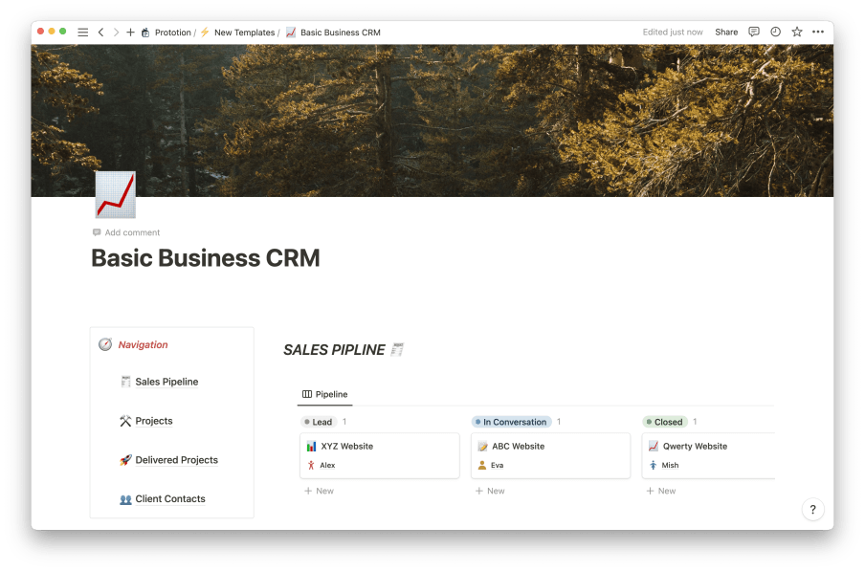The height and width of the screenshot is (571, 865).
Task: Click the Closed column tag
Action: pyautogui.click(x=664, y=422)
